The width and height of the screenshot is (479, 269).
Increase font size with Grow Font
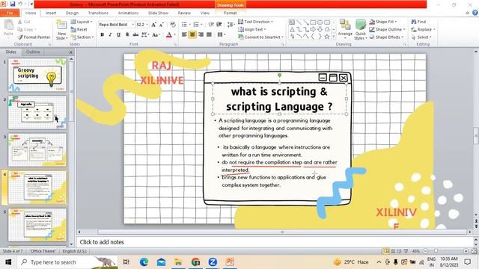coord(153,25)
